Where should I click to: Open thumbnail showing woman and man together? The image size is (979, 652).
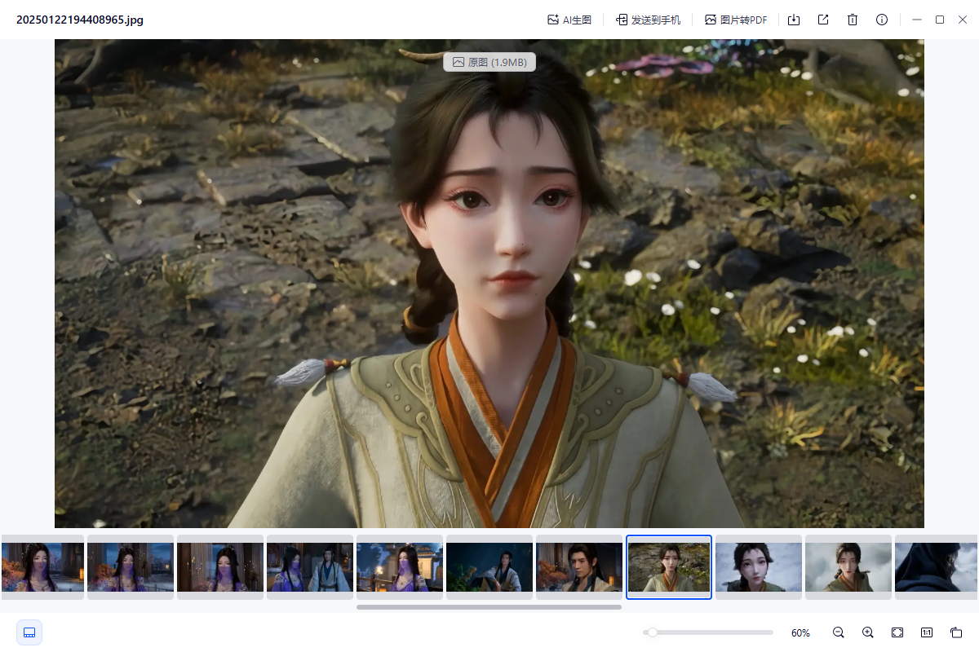click(310, 567)
